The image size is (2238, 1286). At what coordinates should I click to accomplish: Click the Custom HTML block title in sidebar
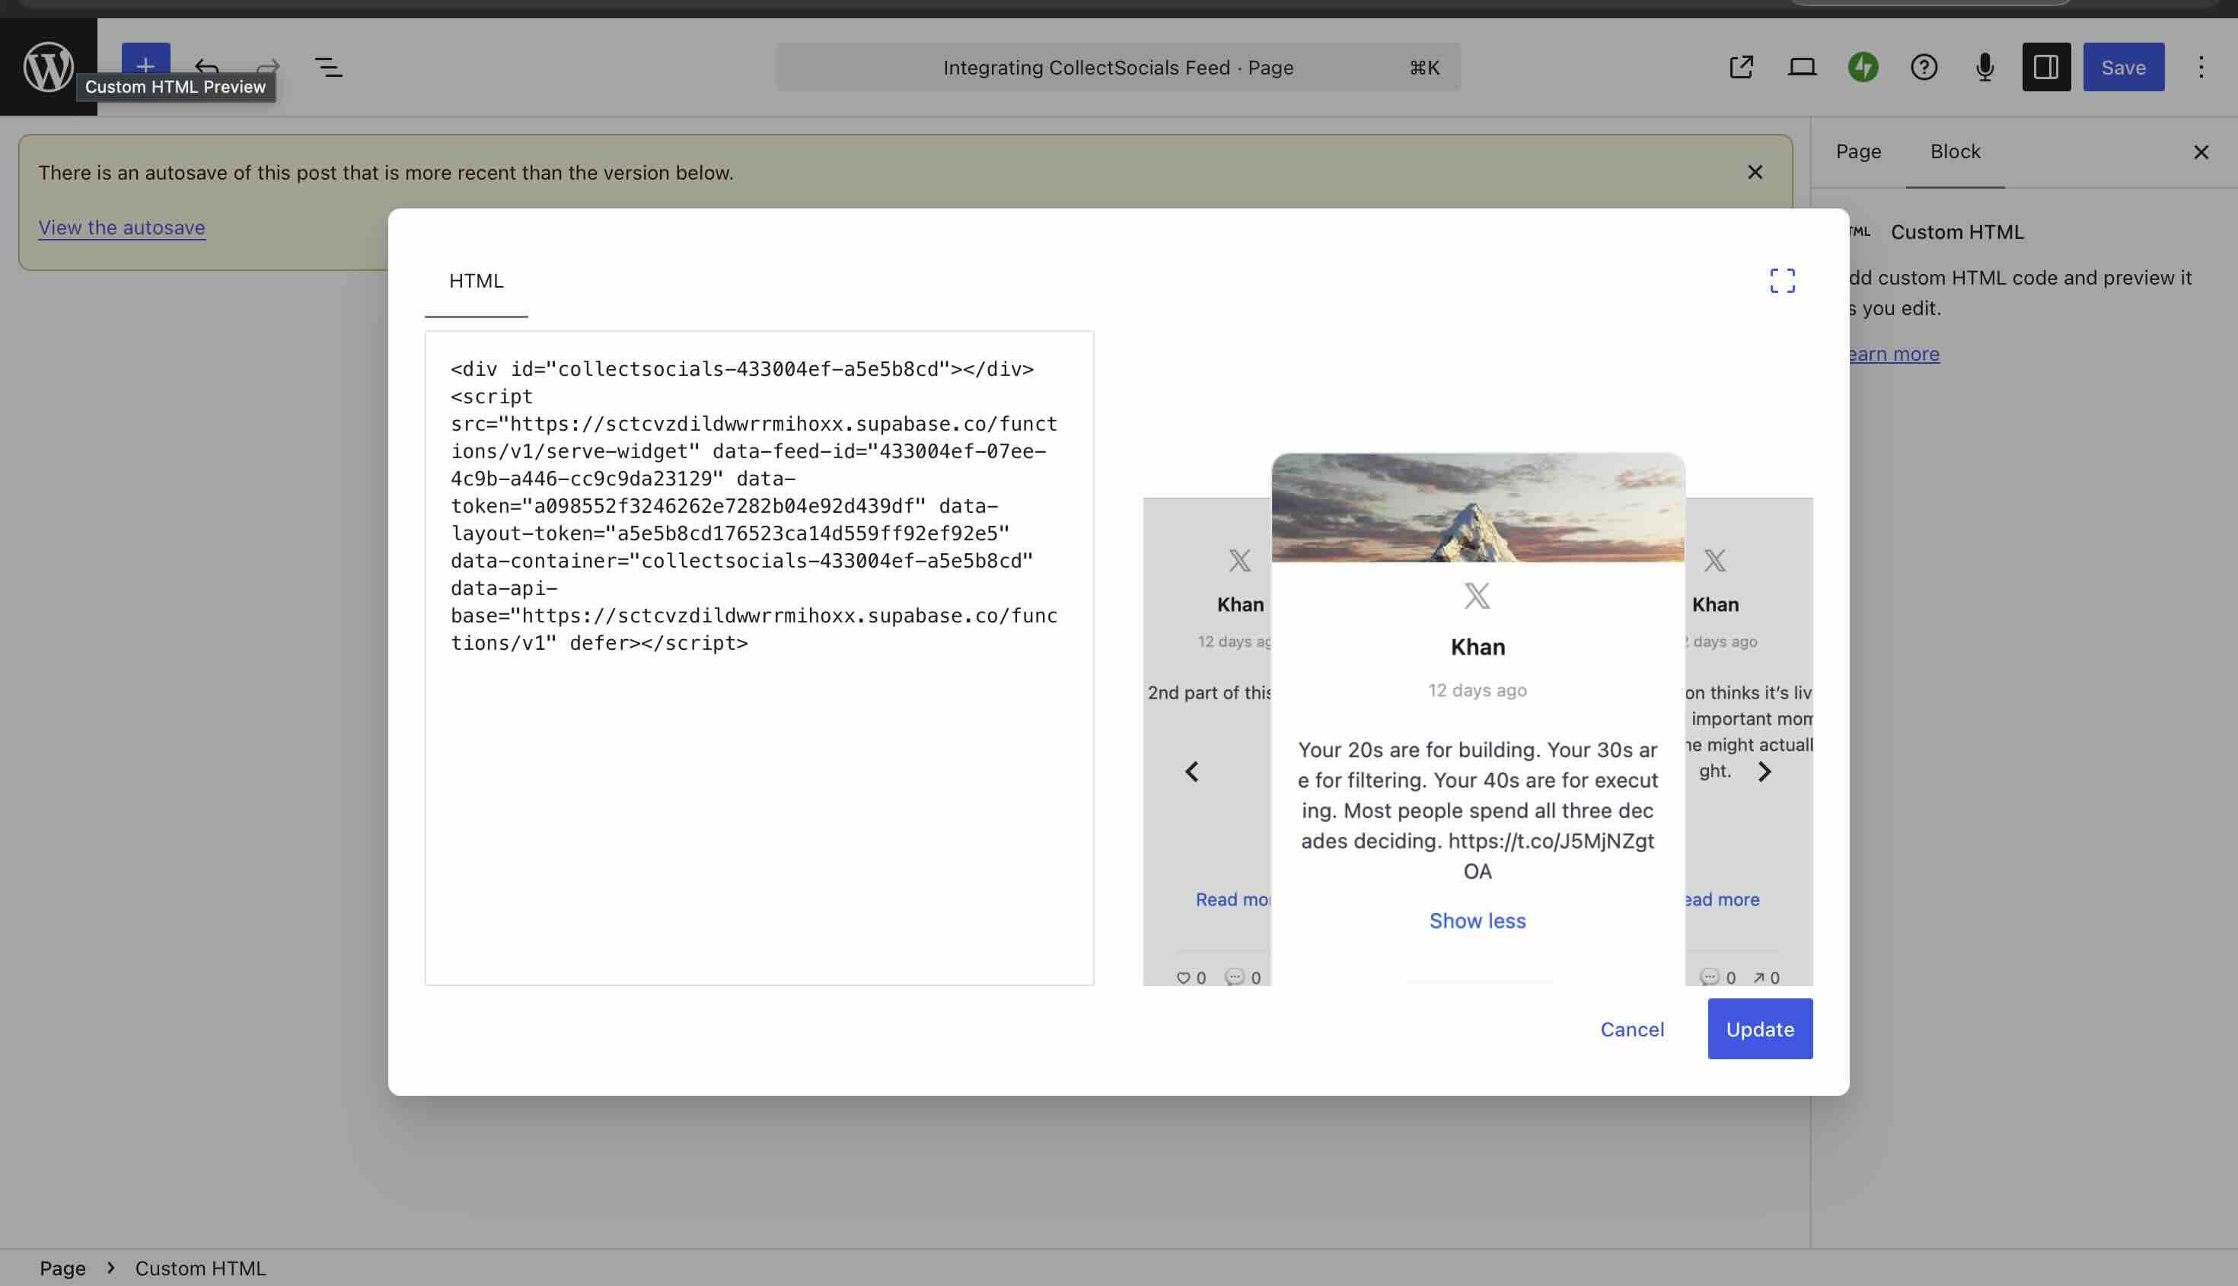pos(1956,231)
